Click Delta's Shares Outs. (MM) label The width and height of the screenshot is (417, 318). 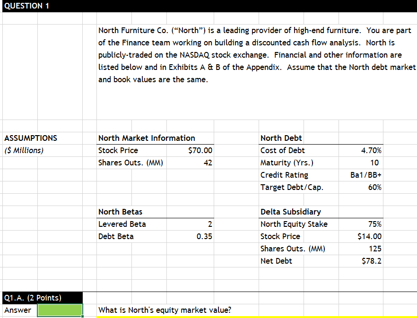[293, 249]
